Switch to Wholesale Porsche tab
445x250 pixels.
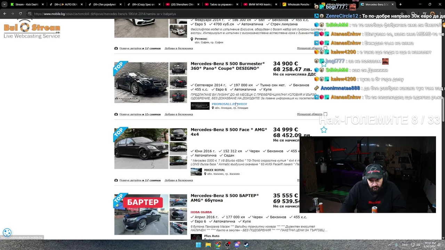click(x=299, y=5)
